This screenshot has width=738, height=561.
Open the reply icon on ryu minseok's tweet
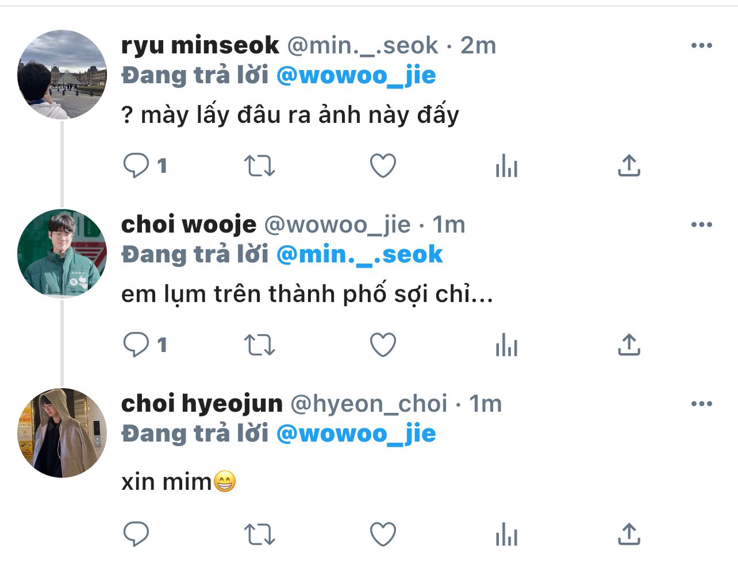pos(136,166)
